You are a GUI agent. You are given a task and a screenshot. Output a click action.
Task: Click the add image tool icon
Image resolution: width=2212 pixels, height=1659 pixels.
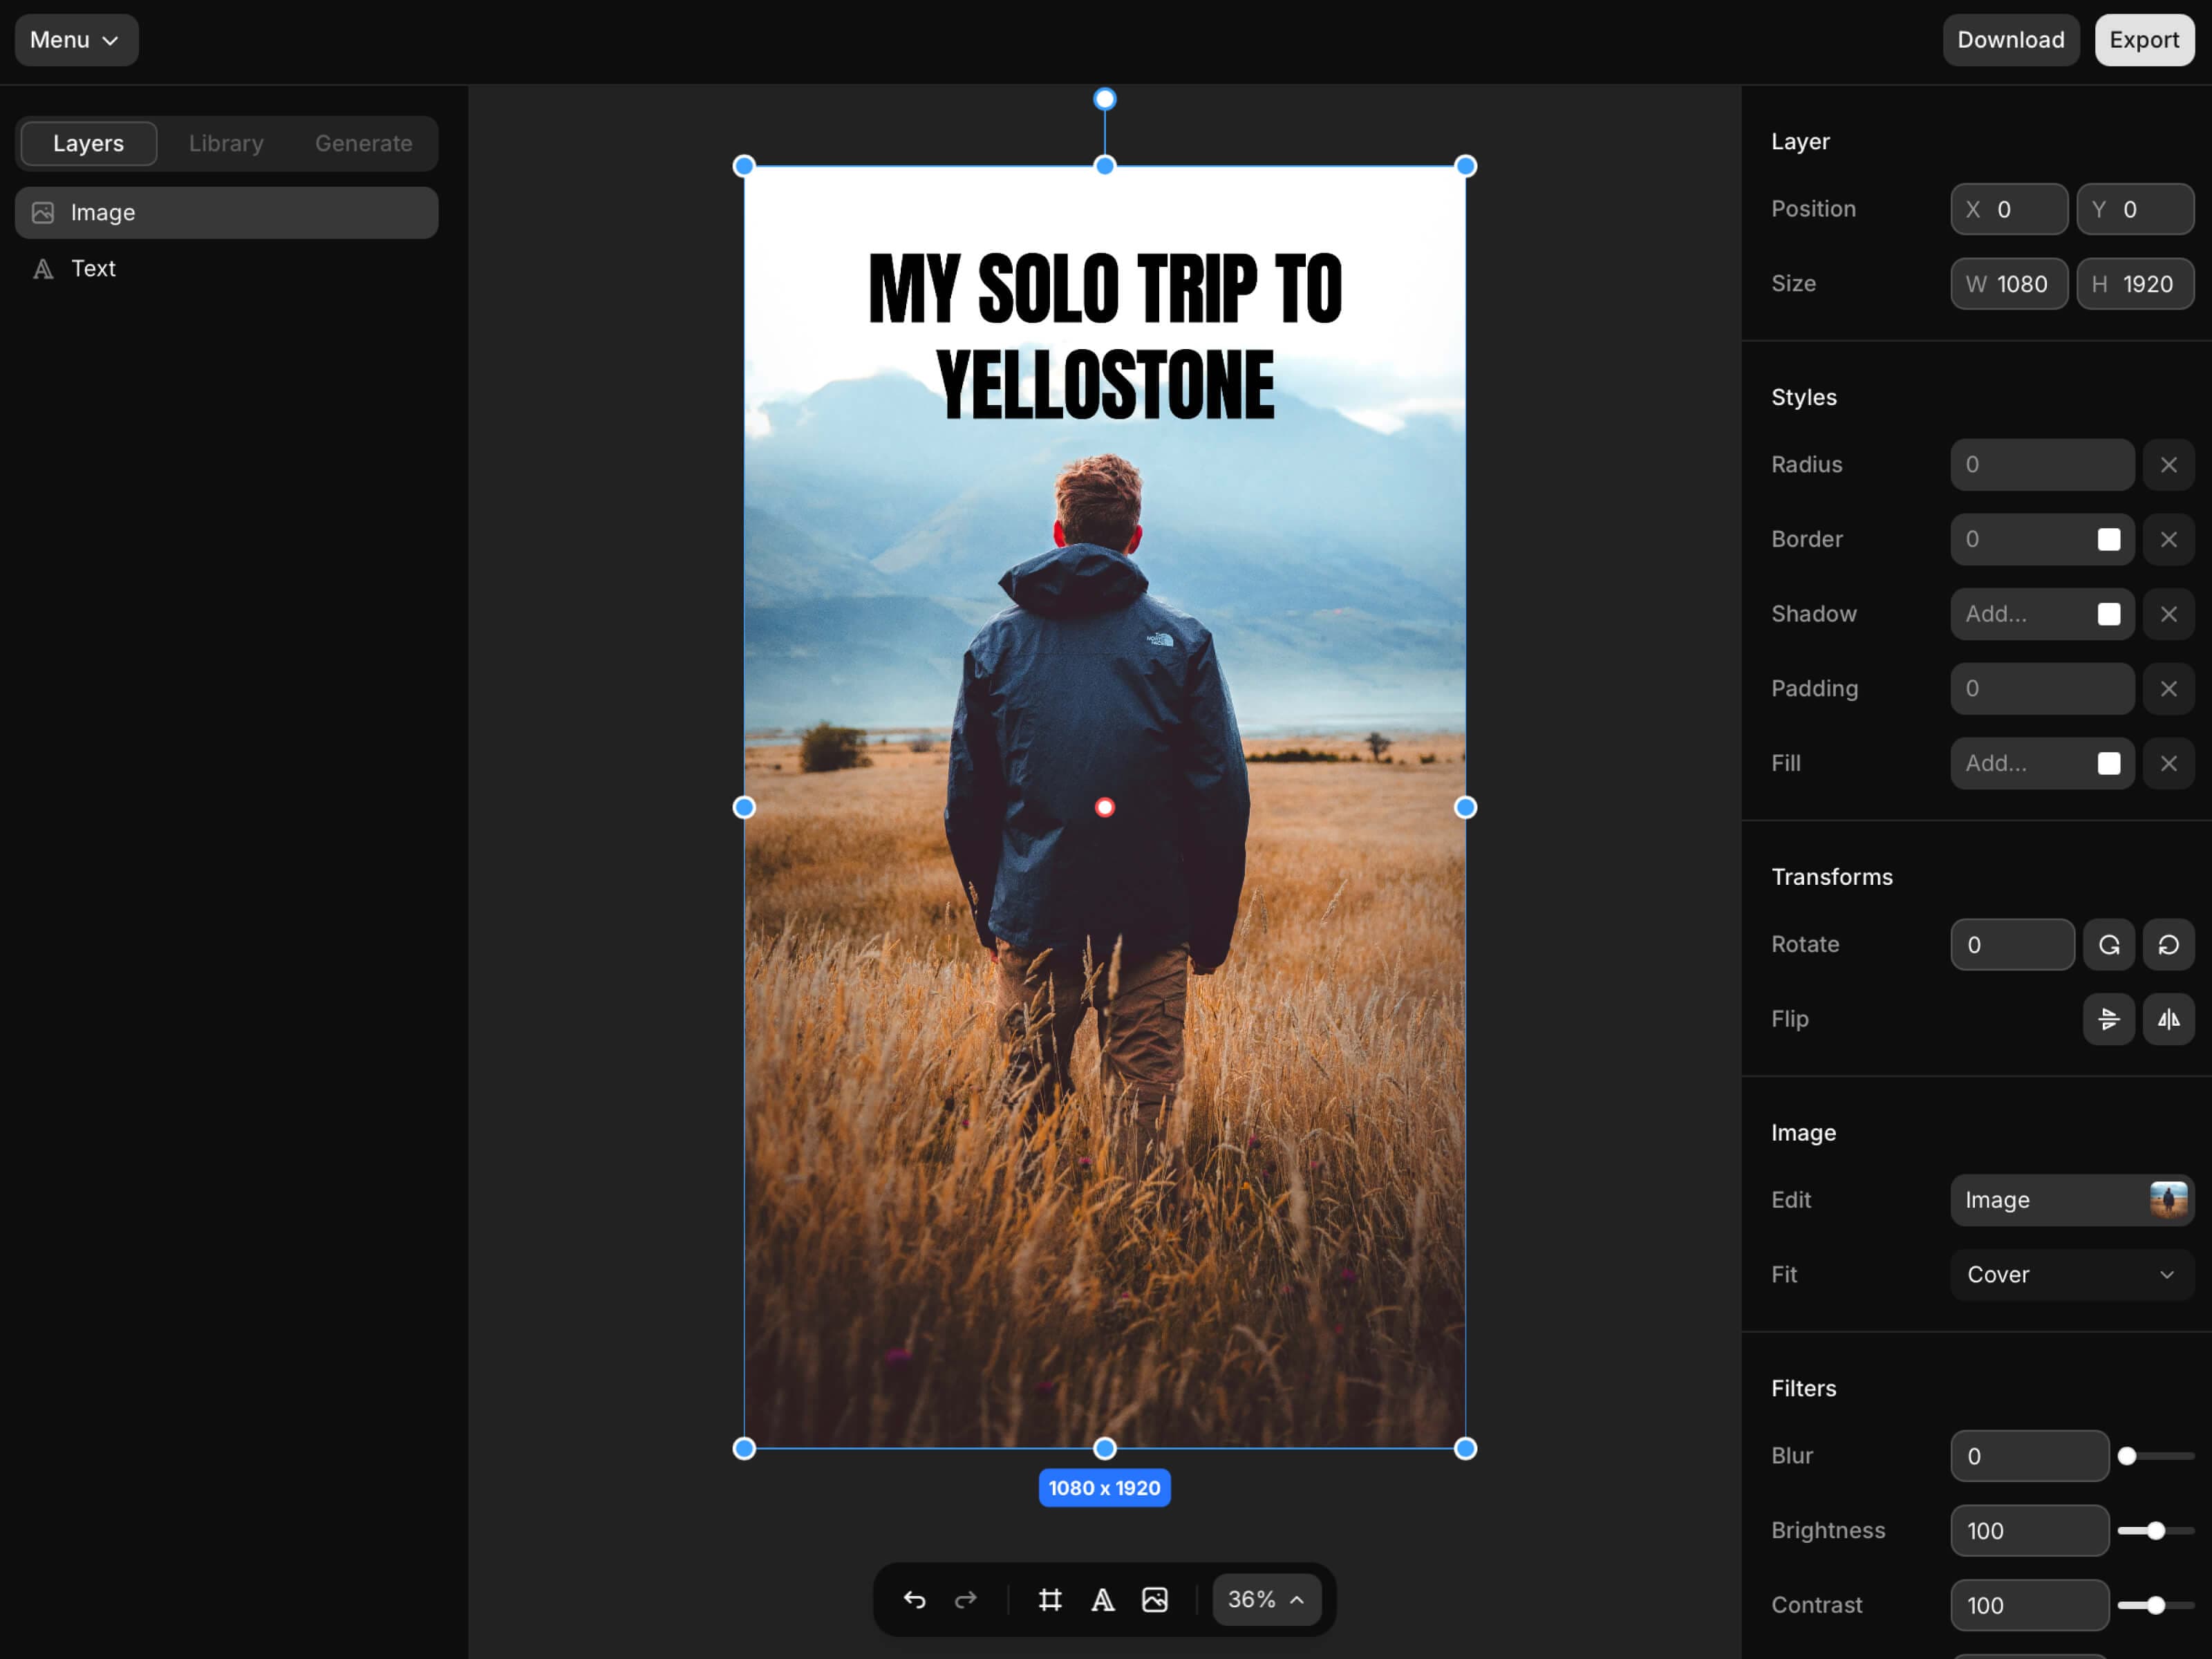[x=1154, y=1600]
